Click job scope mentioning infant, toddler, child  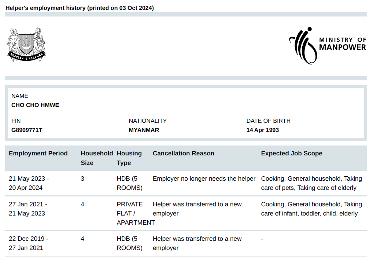311,209
